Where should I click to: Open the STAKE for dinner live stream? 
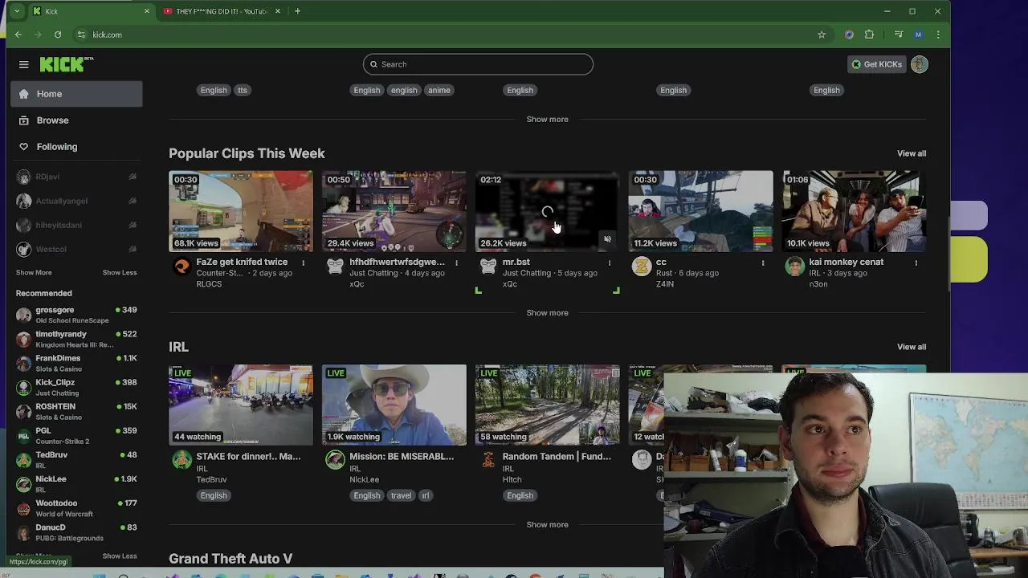click(x=241, y=405)
